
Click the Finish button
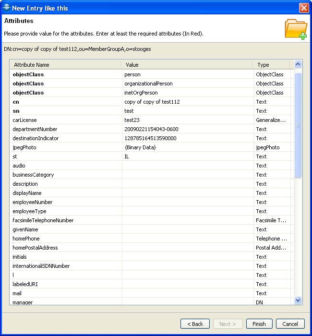pyautogui.click(x=259, y=324)
